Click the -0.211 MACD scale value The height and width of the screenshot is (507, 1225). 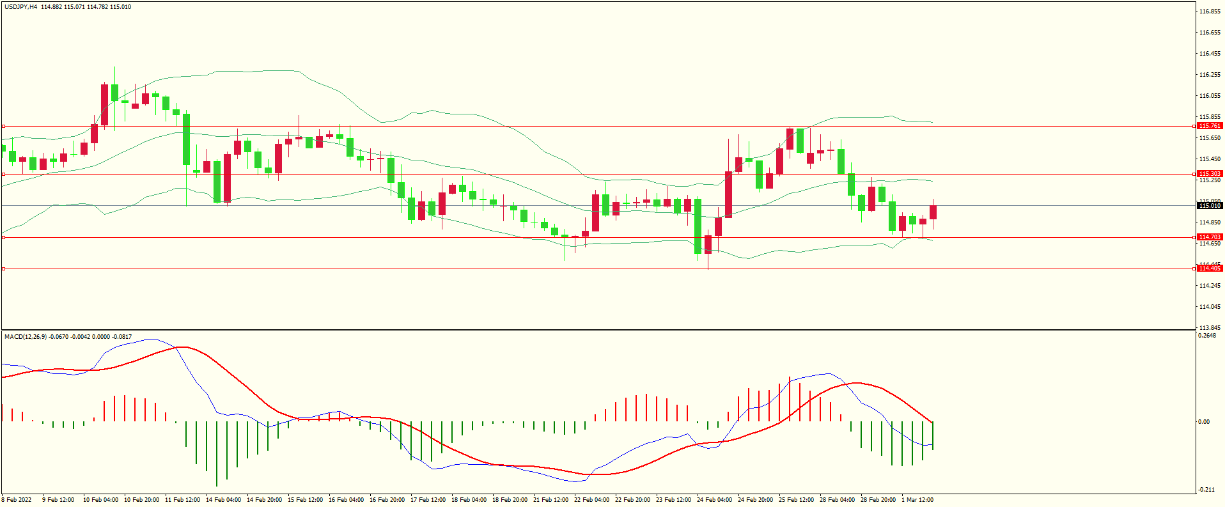point(1207,490)
